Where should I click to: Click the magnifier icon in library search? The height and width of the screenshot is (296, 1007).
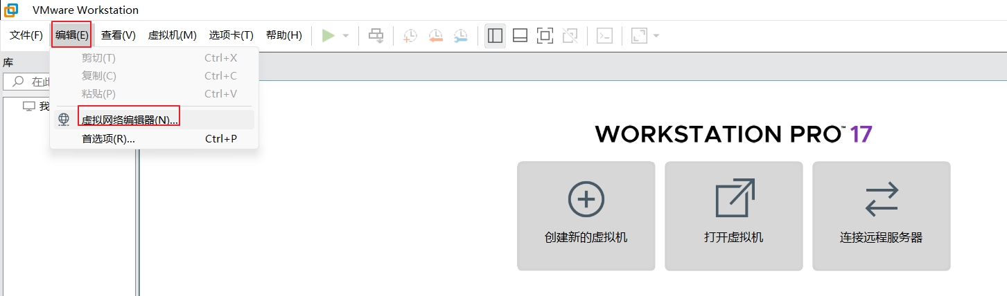coord(18,82)
